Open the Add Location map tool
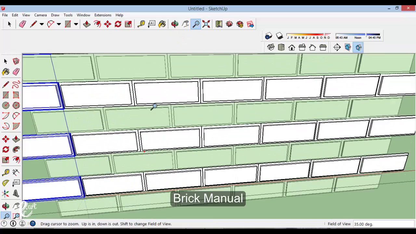 pyautogui.click(x=219, y=24)
